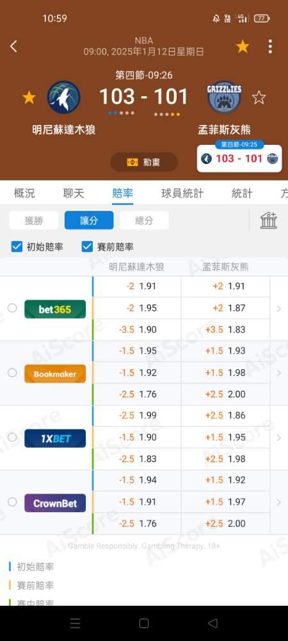
Task: Tap Bookmaker in-play Timberwolves odds -2.5 1.76
Action: coord(137,394)
